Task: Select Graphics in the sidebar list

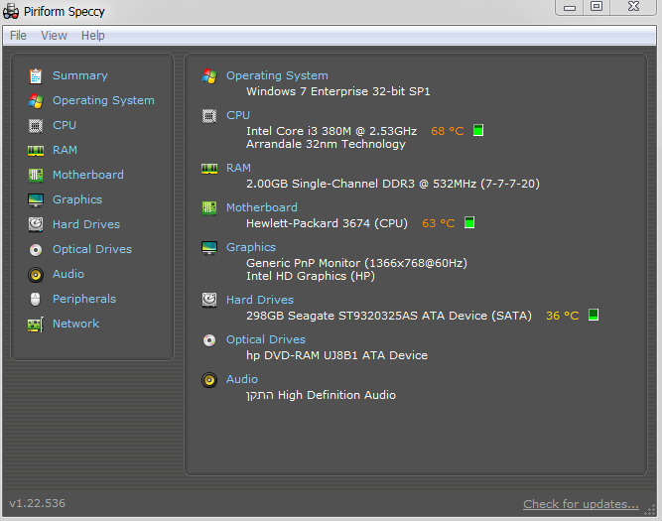Action: point(77,199)
